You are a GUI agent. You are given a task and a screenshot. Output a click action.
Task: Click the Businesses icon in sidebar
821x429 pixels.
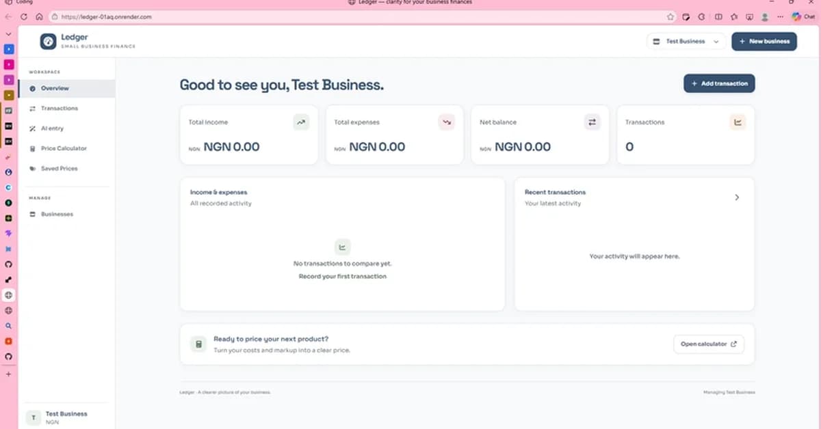pyautogui.click(x=33, y=214)
